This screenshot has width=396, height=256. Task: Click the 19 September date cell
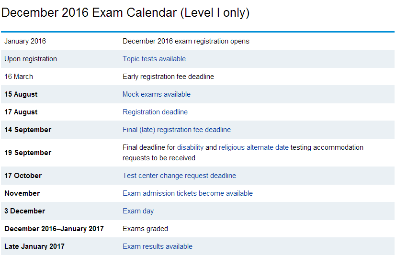click(28, 153)
